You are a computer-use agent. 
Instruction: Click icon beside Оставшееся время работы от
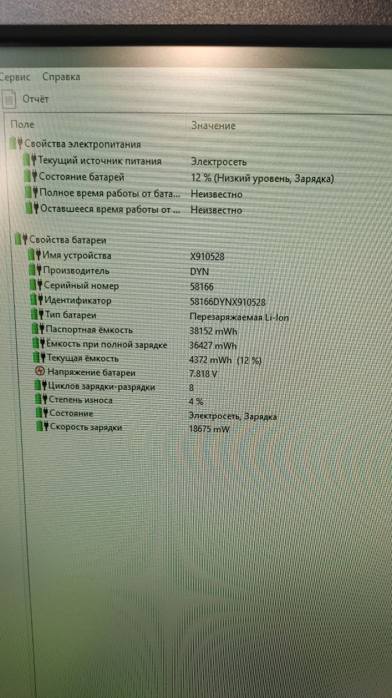[33, 208]
